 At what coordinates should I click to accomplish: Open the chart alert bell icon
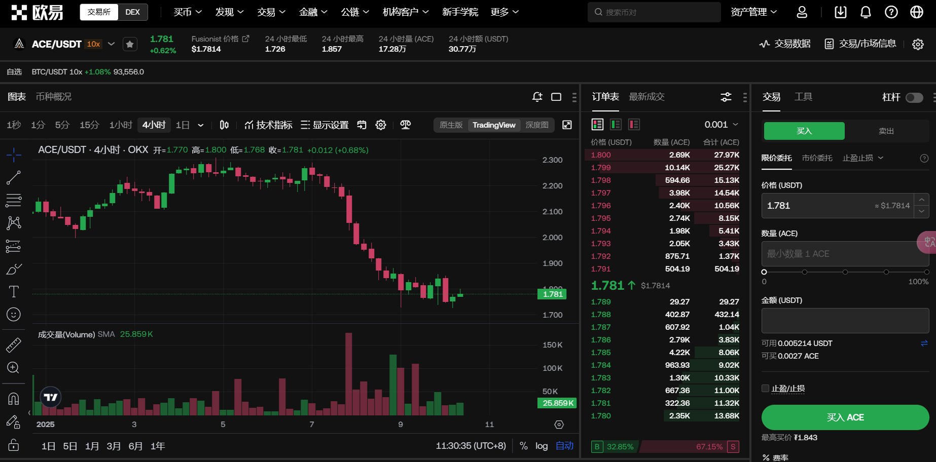(537, 97)
